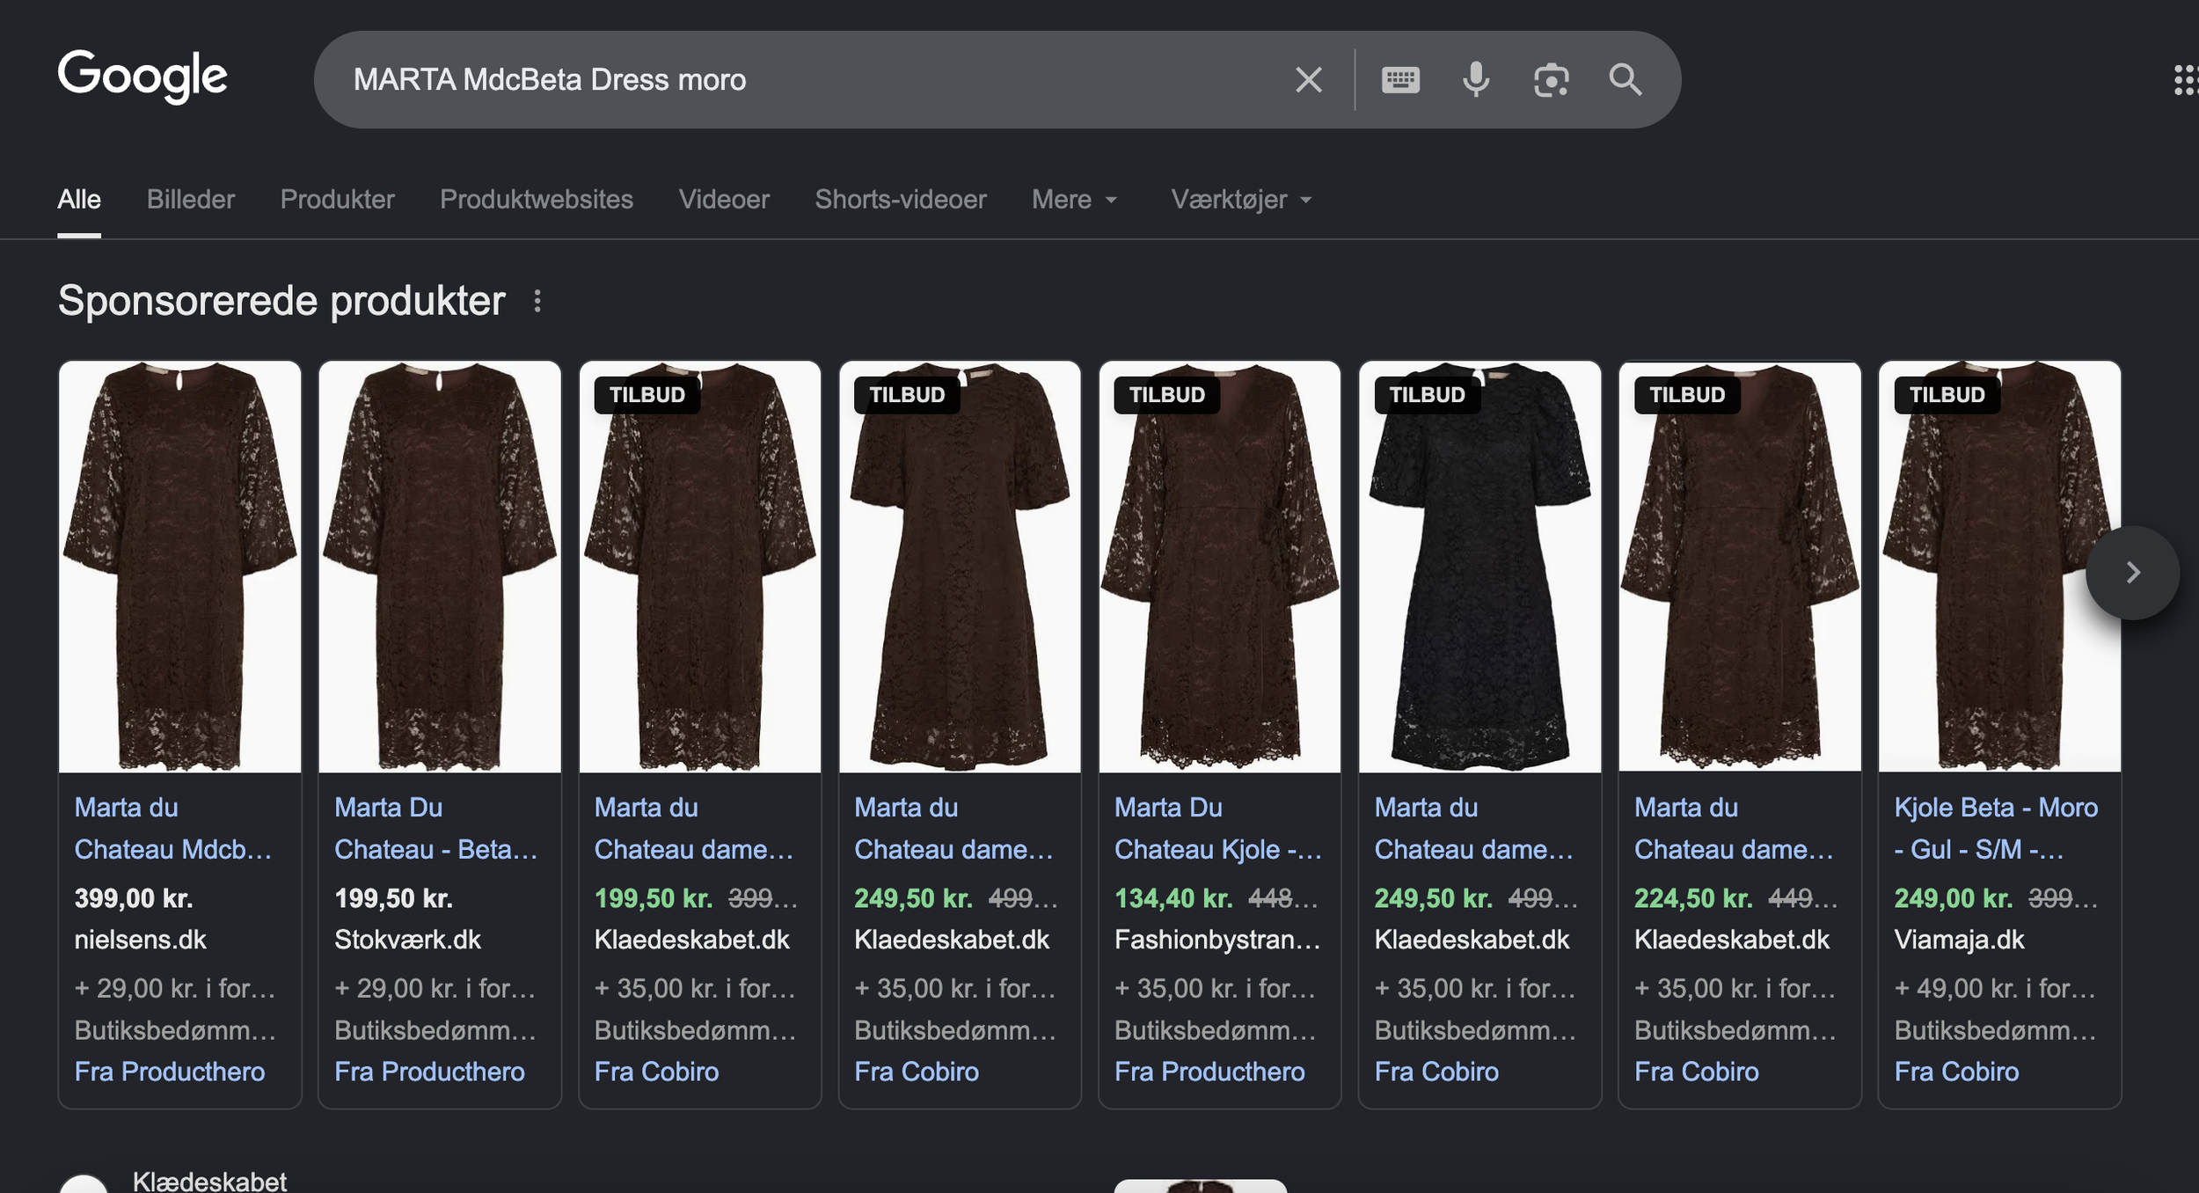Click the + 49,00 kr. shipping text
Screen dimensions: 2199x1193
[1995, 989]
